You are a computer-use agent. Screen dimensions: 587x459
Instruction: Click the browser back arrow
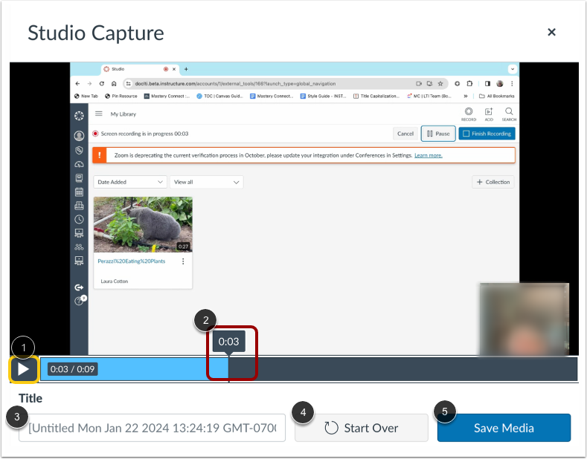[x=77, y=84]
